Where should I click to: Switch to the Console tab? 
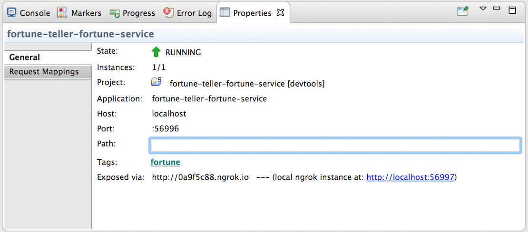(29, 13)
